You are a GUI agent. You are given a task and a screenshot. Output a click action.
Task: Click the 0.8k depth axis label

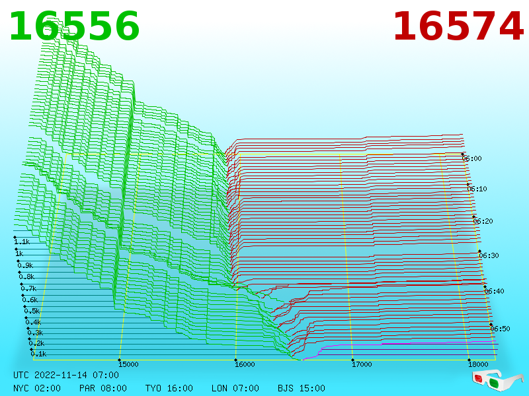coord(26,277)
